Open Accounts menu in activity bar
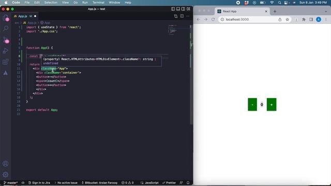This screenshot has width=331, height=186. (x=6, y=164)
